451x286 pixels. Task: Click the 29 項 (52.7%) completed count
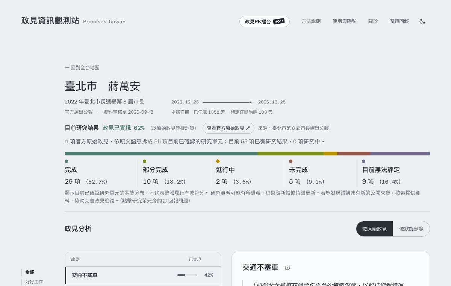[86, 181]
